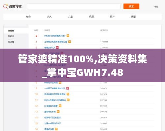Switch to the 找人 tab
165x131 pixels.
[x=49, y=17]
